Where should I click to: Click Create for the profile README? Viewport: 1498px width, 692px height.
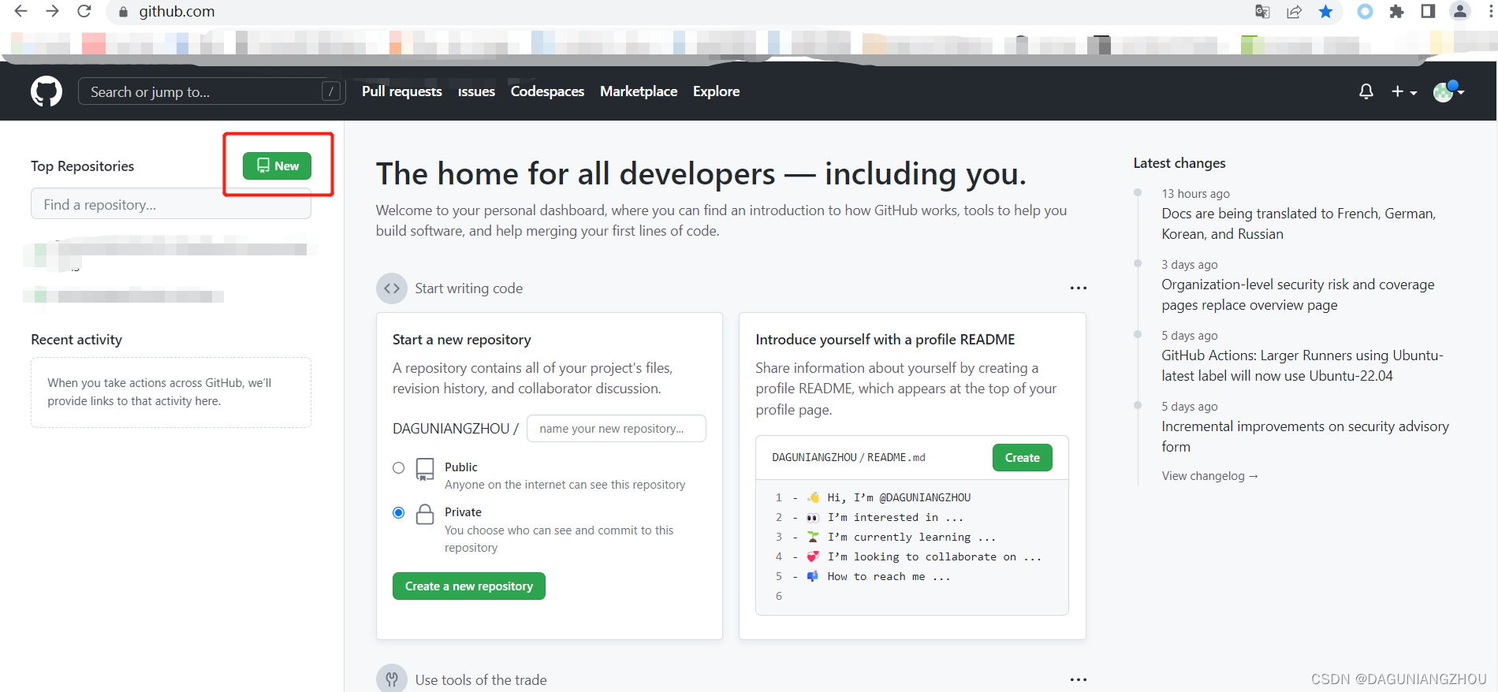[x=1022, y=458]
